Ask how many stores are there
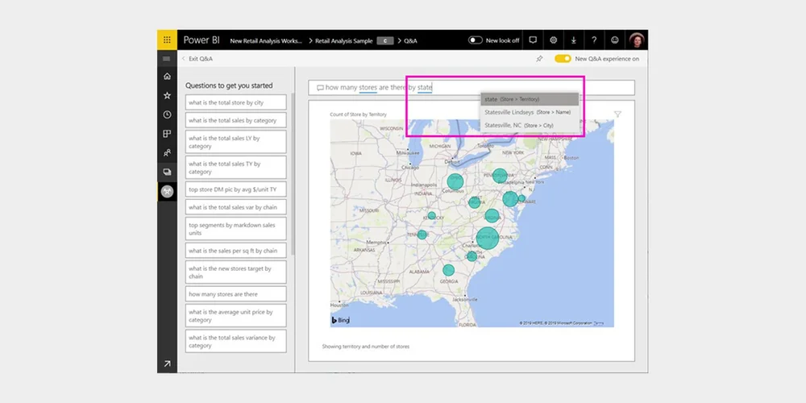 point(236,294)
